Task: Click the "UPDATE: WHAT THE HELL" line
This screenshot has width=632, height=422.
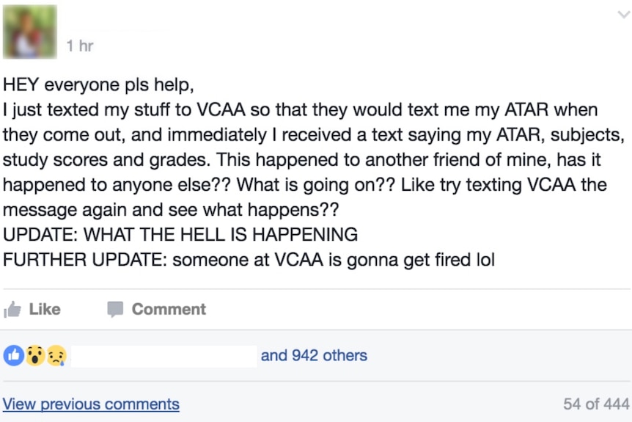Action: point(180,234)
